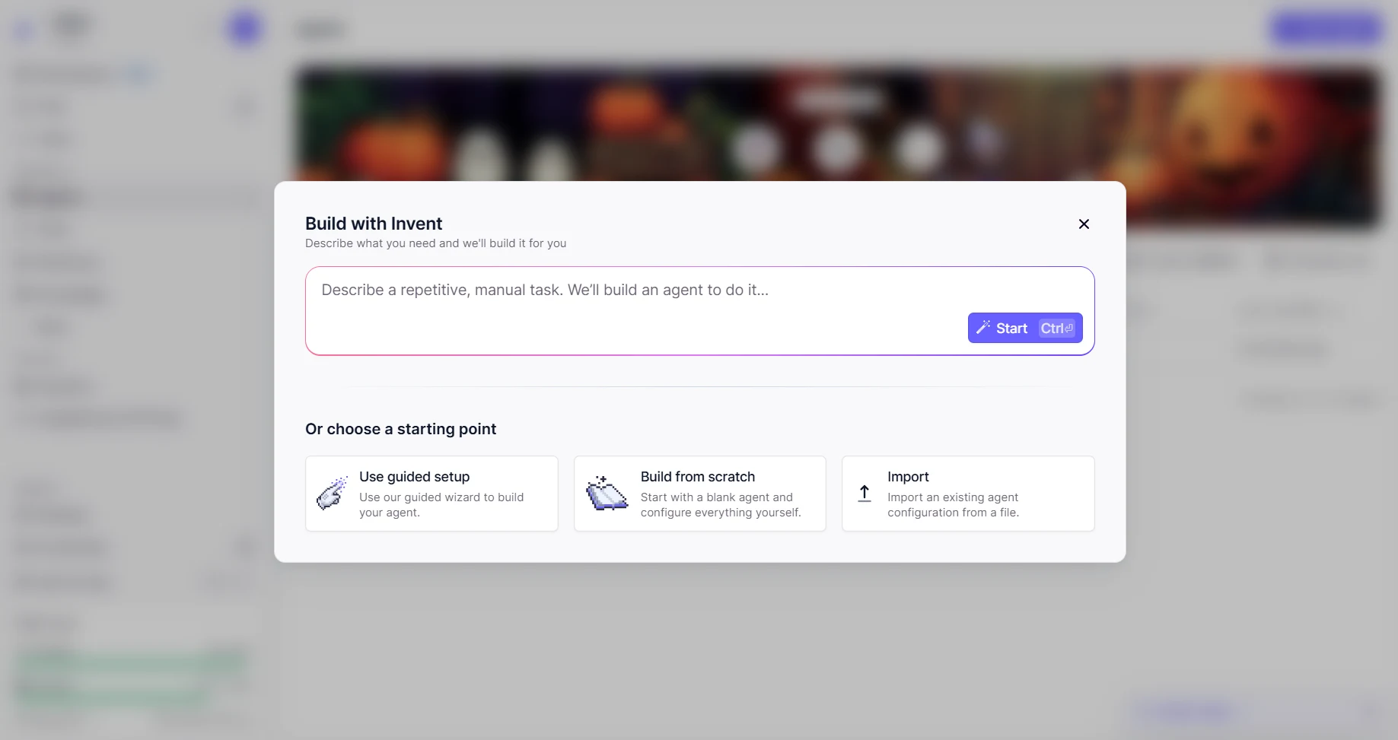Select the Import option title
Viewport: 1398px width, 740px height.
coord(908,477)
